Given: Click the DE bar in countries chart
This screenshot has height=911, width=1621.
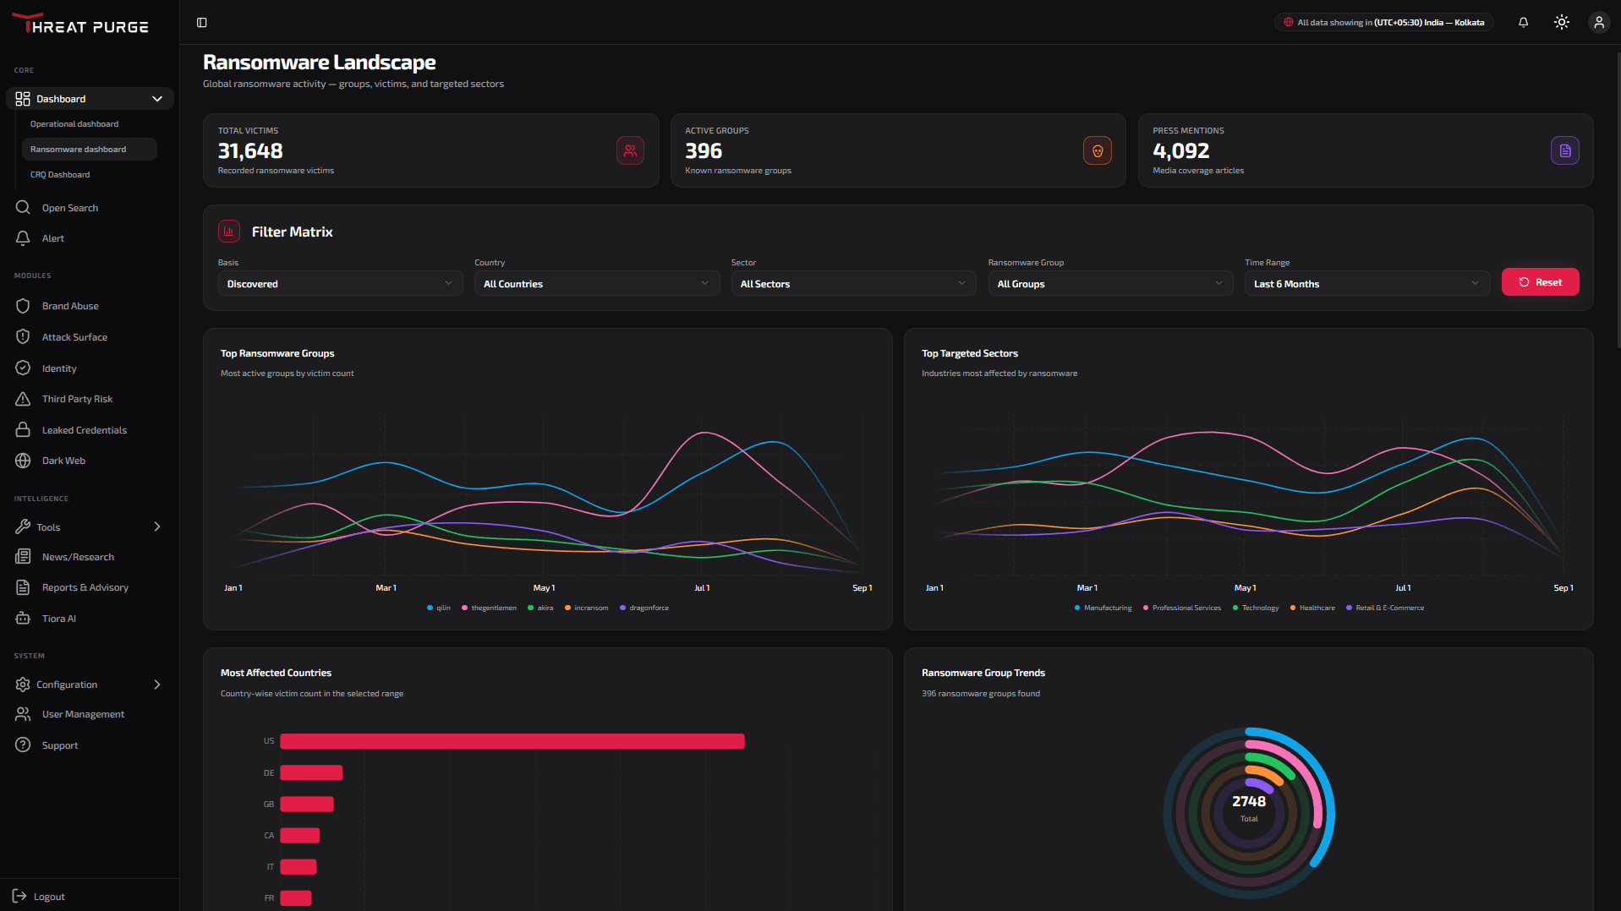Looking at the screenshot, I should (x=311, y=772).
